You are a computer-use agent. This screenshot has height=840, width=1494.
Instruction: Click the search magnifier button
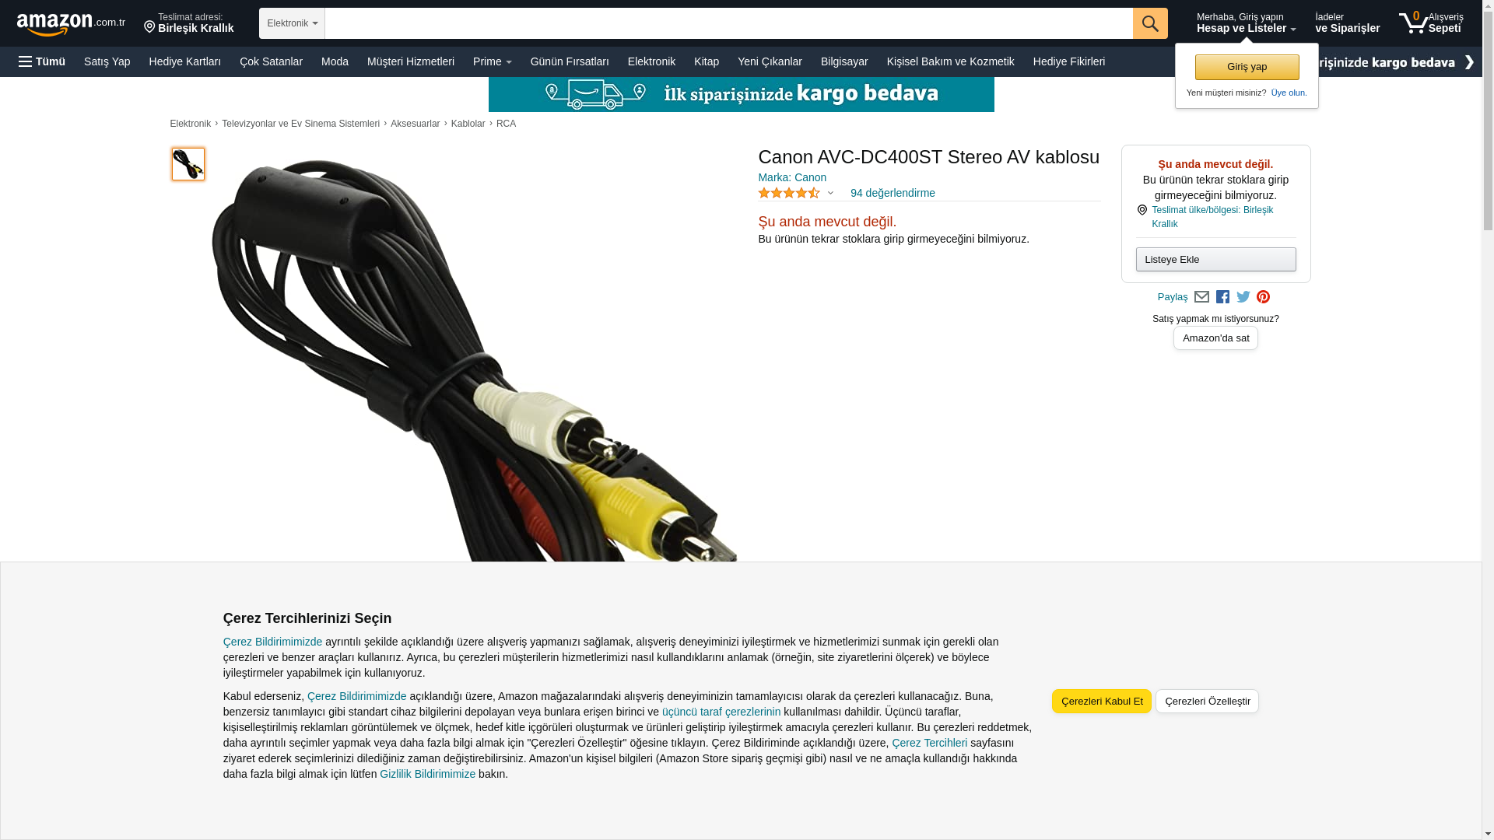click(x=1150, y=23)
